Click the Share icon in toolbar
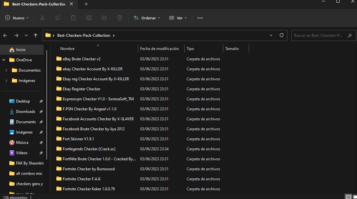This screenshot has width=357, height=199. tap(104, 18)
